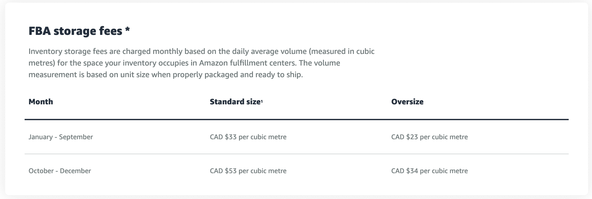Click the FBA storage fees heading

pos(75,31)
